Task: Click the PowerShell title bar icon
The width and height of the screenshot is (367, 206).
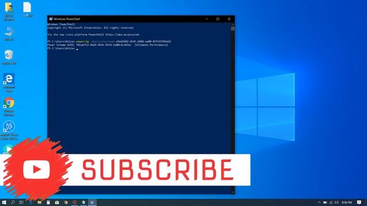Action: point(51,19)
